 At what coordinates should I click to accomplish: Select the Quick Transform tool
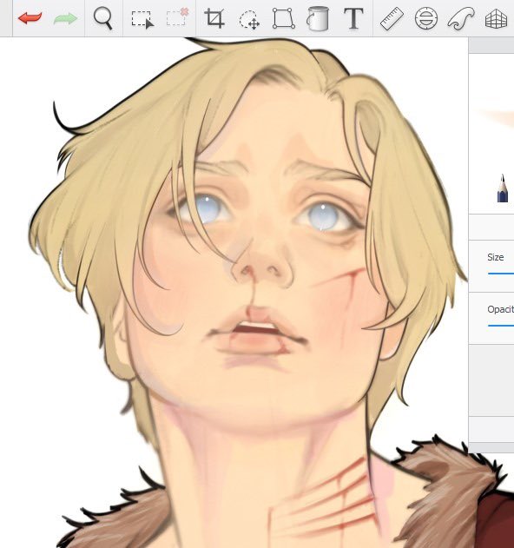coord(249,20)
